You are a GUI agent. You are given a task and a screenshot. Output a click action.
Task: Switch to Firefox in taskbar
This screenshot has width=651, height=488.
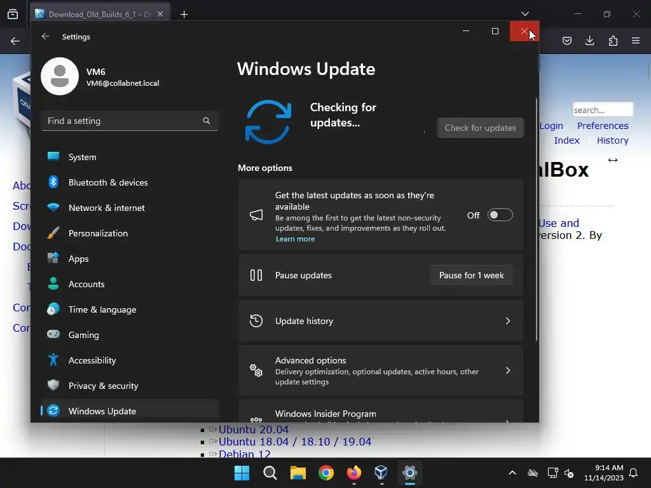pyautogui.click(x=353, y=473)
